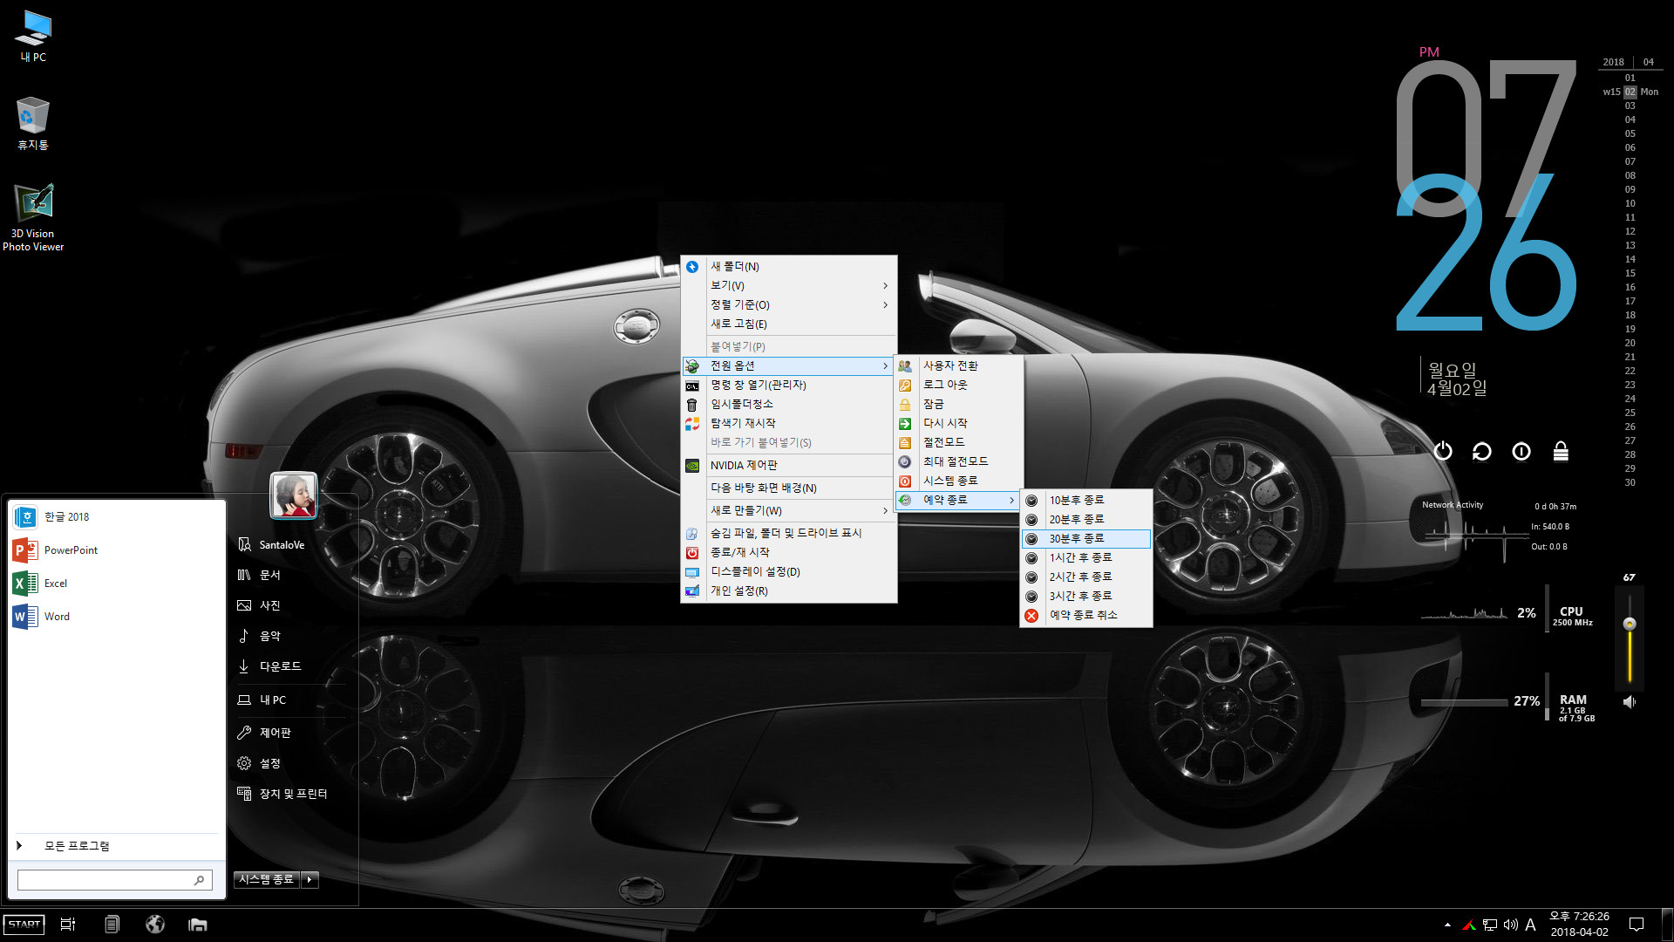
Task: Select 절전모드 sleep option
Action: (x=959, y=443)
